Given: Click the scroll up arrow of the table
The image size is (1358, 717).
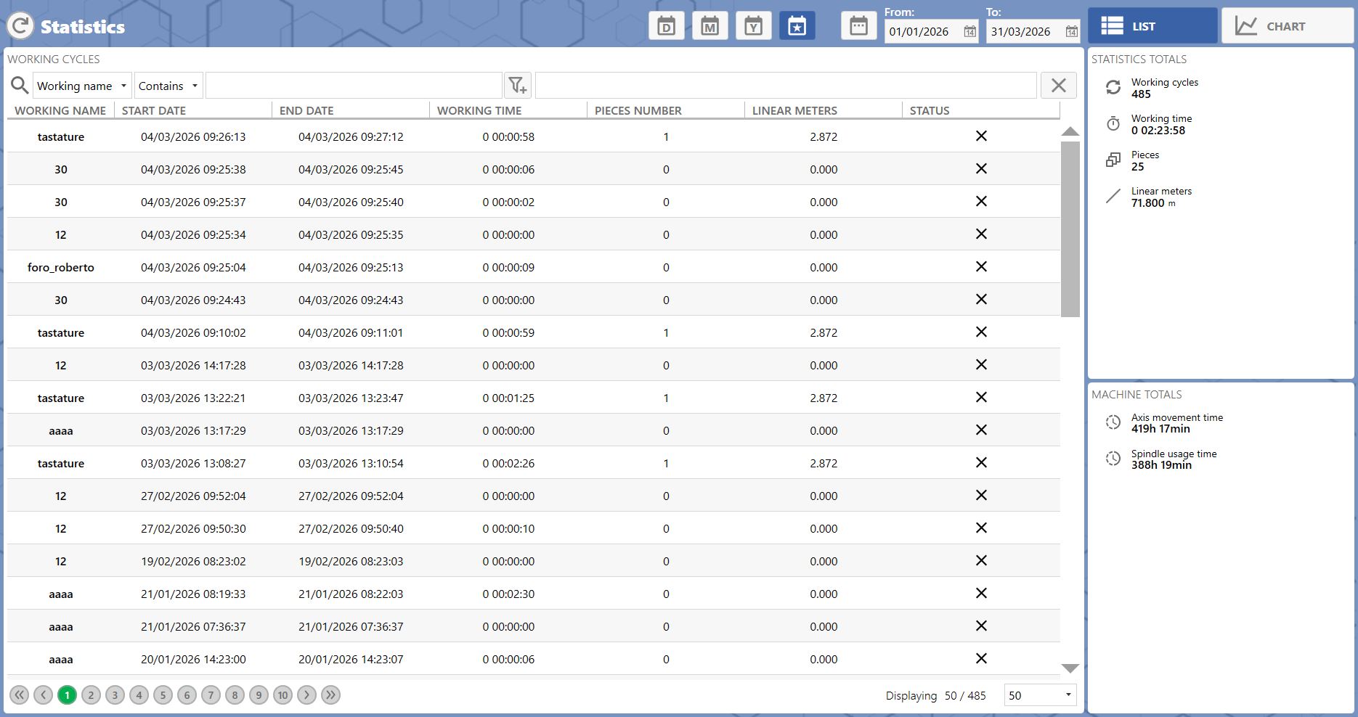Looking at the screenshot, I should click(1070, 131).
